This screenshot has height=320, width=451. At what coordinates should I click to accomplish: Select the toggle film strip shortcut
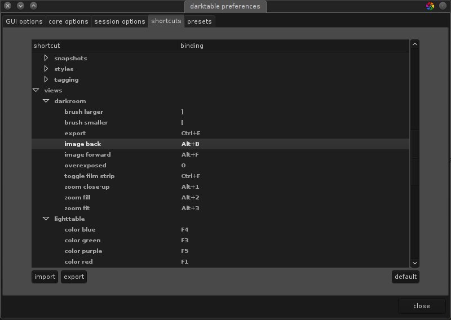89,176
